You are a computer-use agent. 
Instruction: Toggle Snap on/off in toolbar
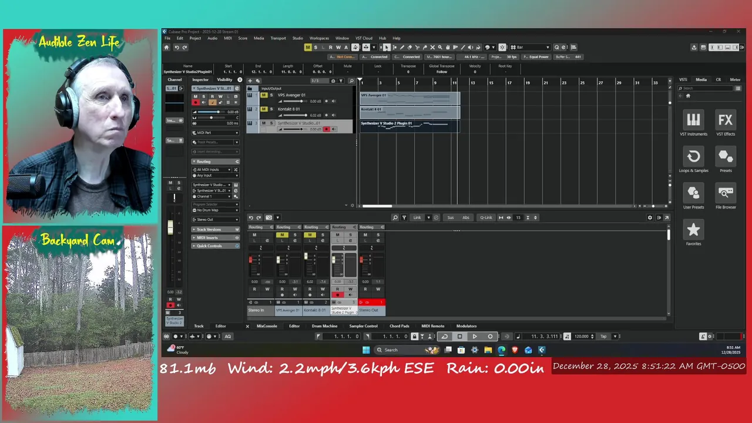pos(502,47)
